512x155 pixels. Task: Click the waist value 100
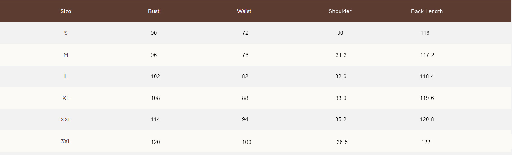[247, 142]
